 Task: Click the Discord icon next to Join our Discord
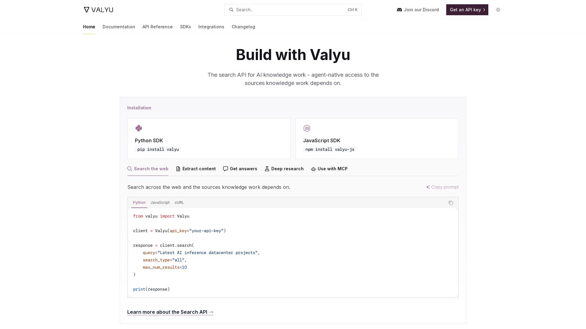(399, 10)
